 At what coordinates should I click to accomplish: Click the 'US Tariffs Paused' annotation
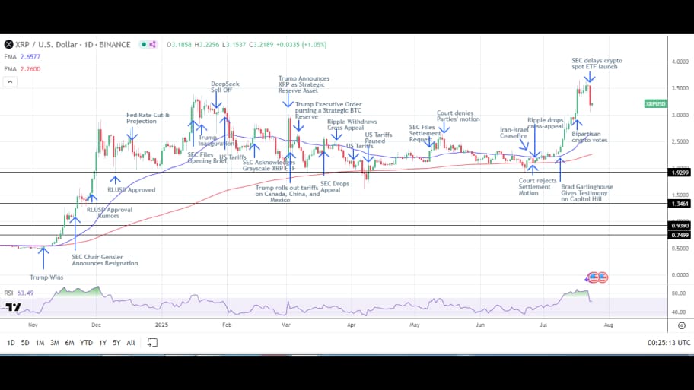tap(378, 138)
